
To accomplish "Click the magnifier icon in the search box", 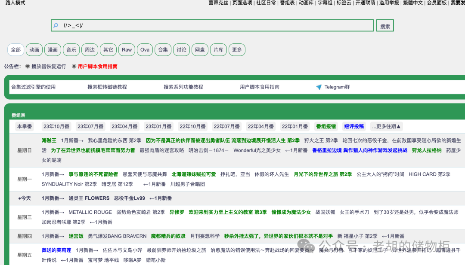I will [56, 25].
